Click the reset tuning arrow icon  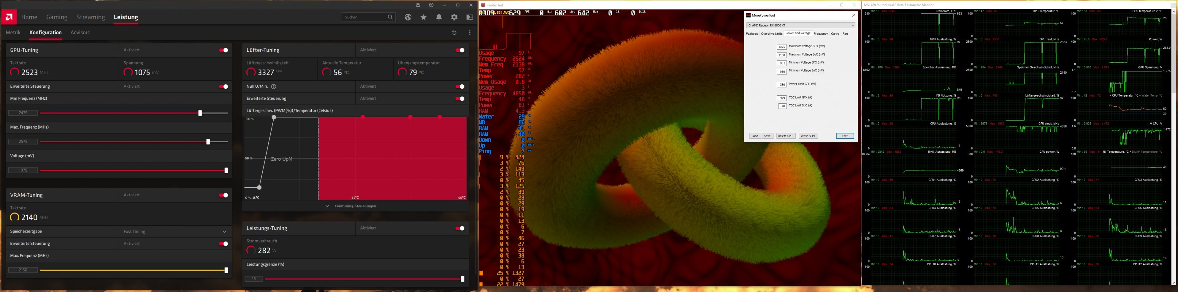tap(454, 33)
